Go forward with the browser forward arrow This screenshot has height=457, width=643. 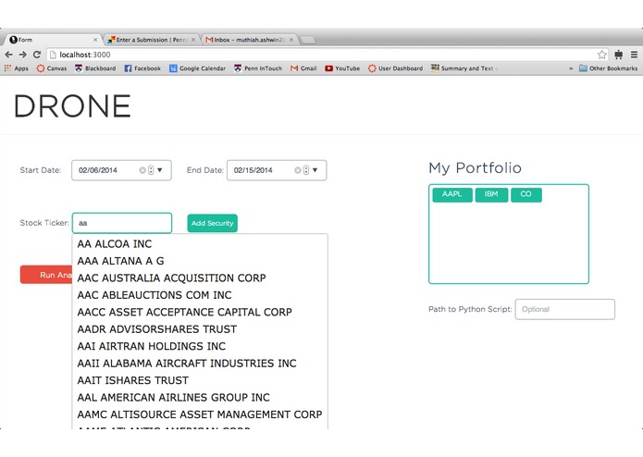click(x=22, y=55)
